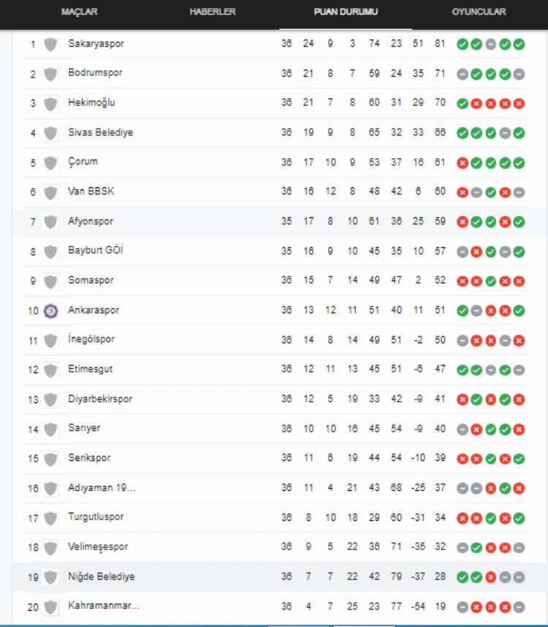Click the Ankaraspor purple club logo
Image resolution: width=548 pixels, height=627 pixels.
50,310
